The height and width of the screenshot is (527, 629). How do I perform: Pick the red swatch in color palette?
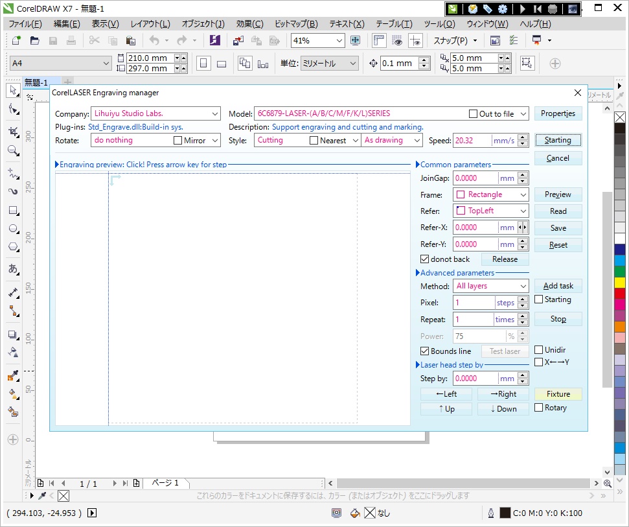[x=620, y=294]
